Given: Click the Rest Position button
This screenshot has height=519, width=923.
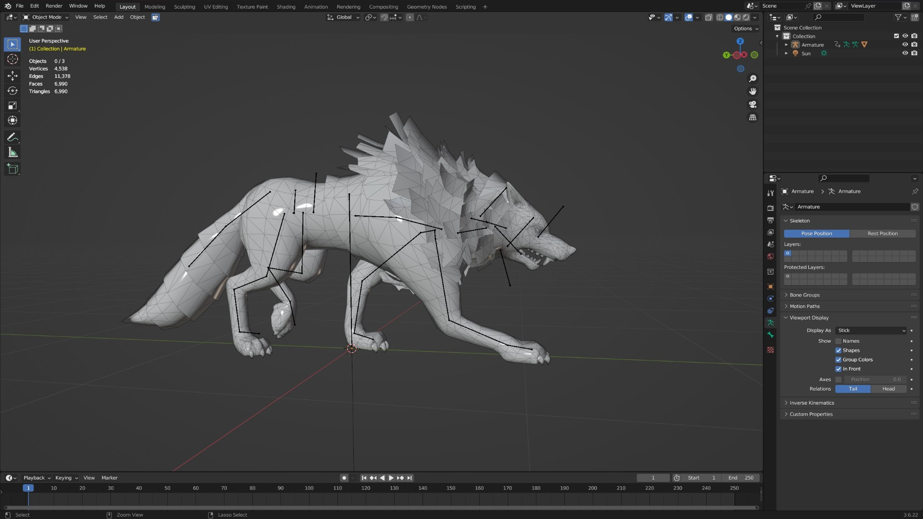Looking at the screenshot, I should tap(883, 234).
